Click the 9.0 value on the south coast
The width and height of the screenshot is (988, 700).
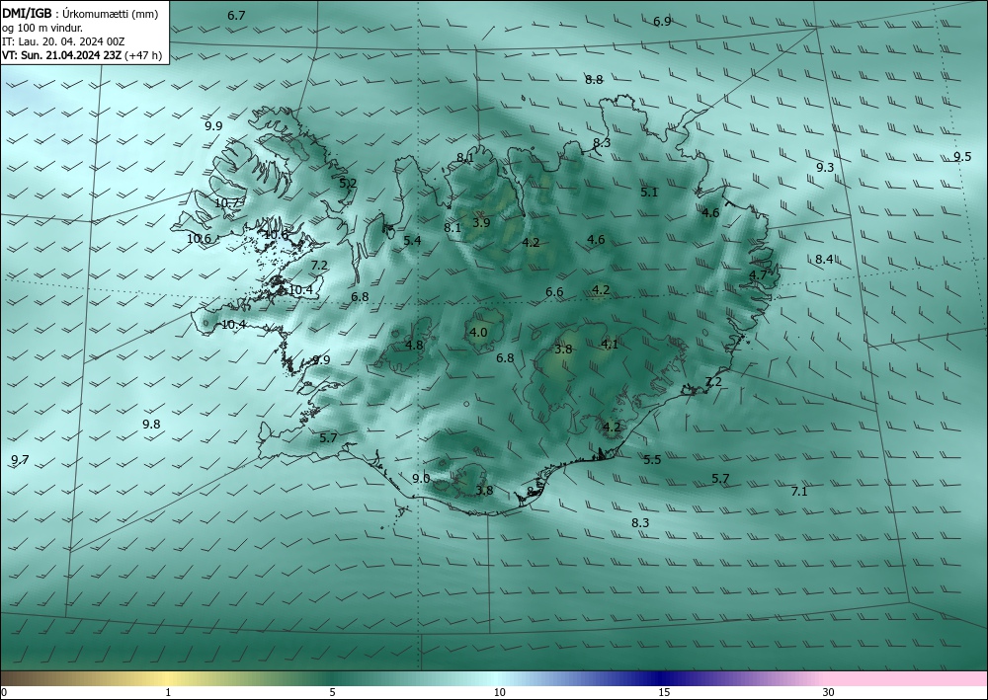[421, 479]
